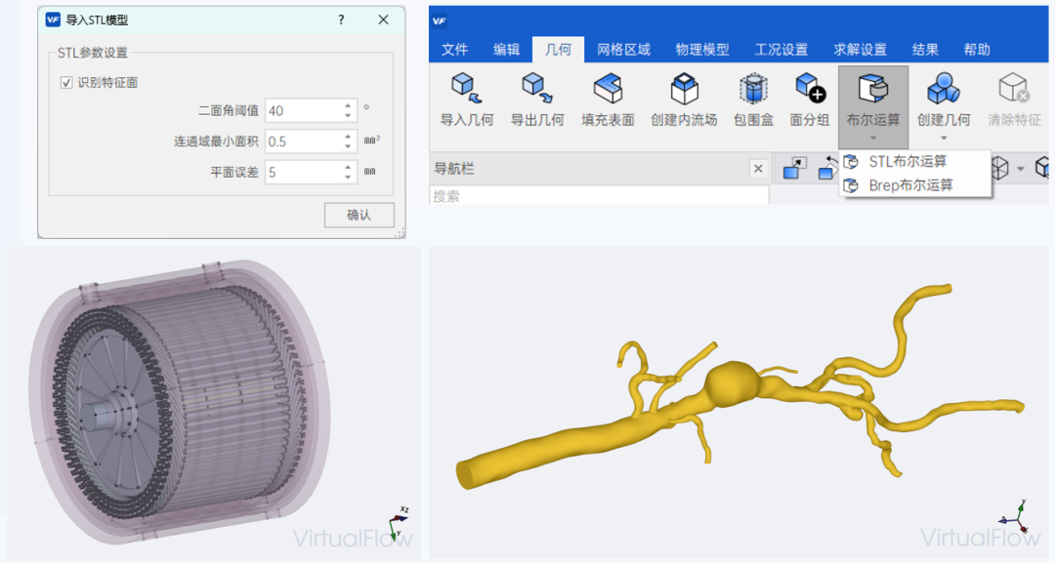The height and width of the screenshot is (563, 1055).
Task: Click the 创建几何 (Create Geometry) icon
Action: click(x=944, y=90)
